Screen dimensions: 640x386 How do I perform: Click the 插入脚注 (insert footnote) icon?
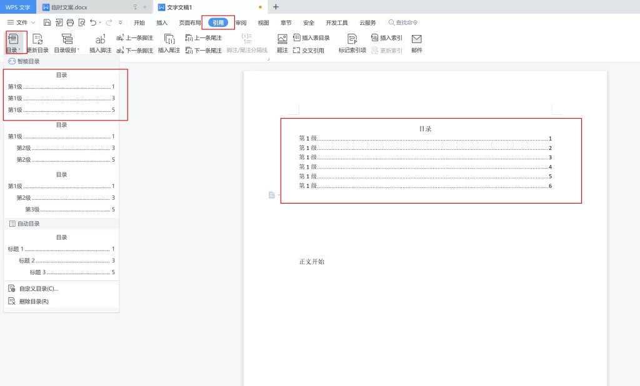(x=100, y=39)
